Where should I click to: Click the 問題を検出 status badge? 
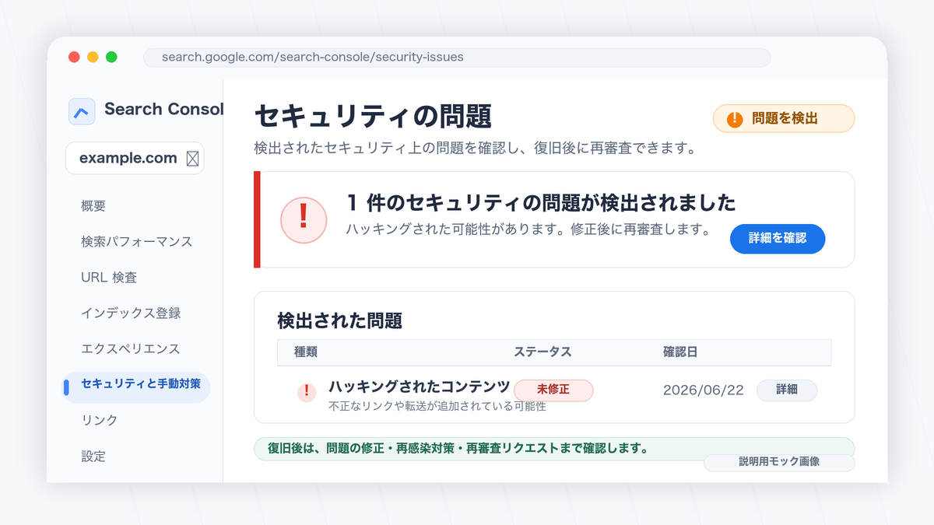(x=784, y=119)
